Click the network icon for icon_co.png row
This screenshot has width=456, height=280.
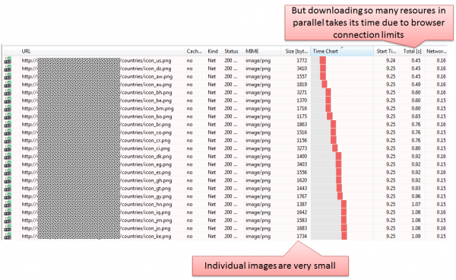[x=8, y=132]
